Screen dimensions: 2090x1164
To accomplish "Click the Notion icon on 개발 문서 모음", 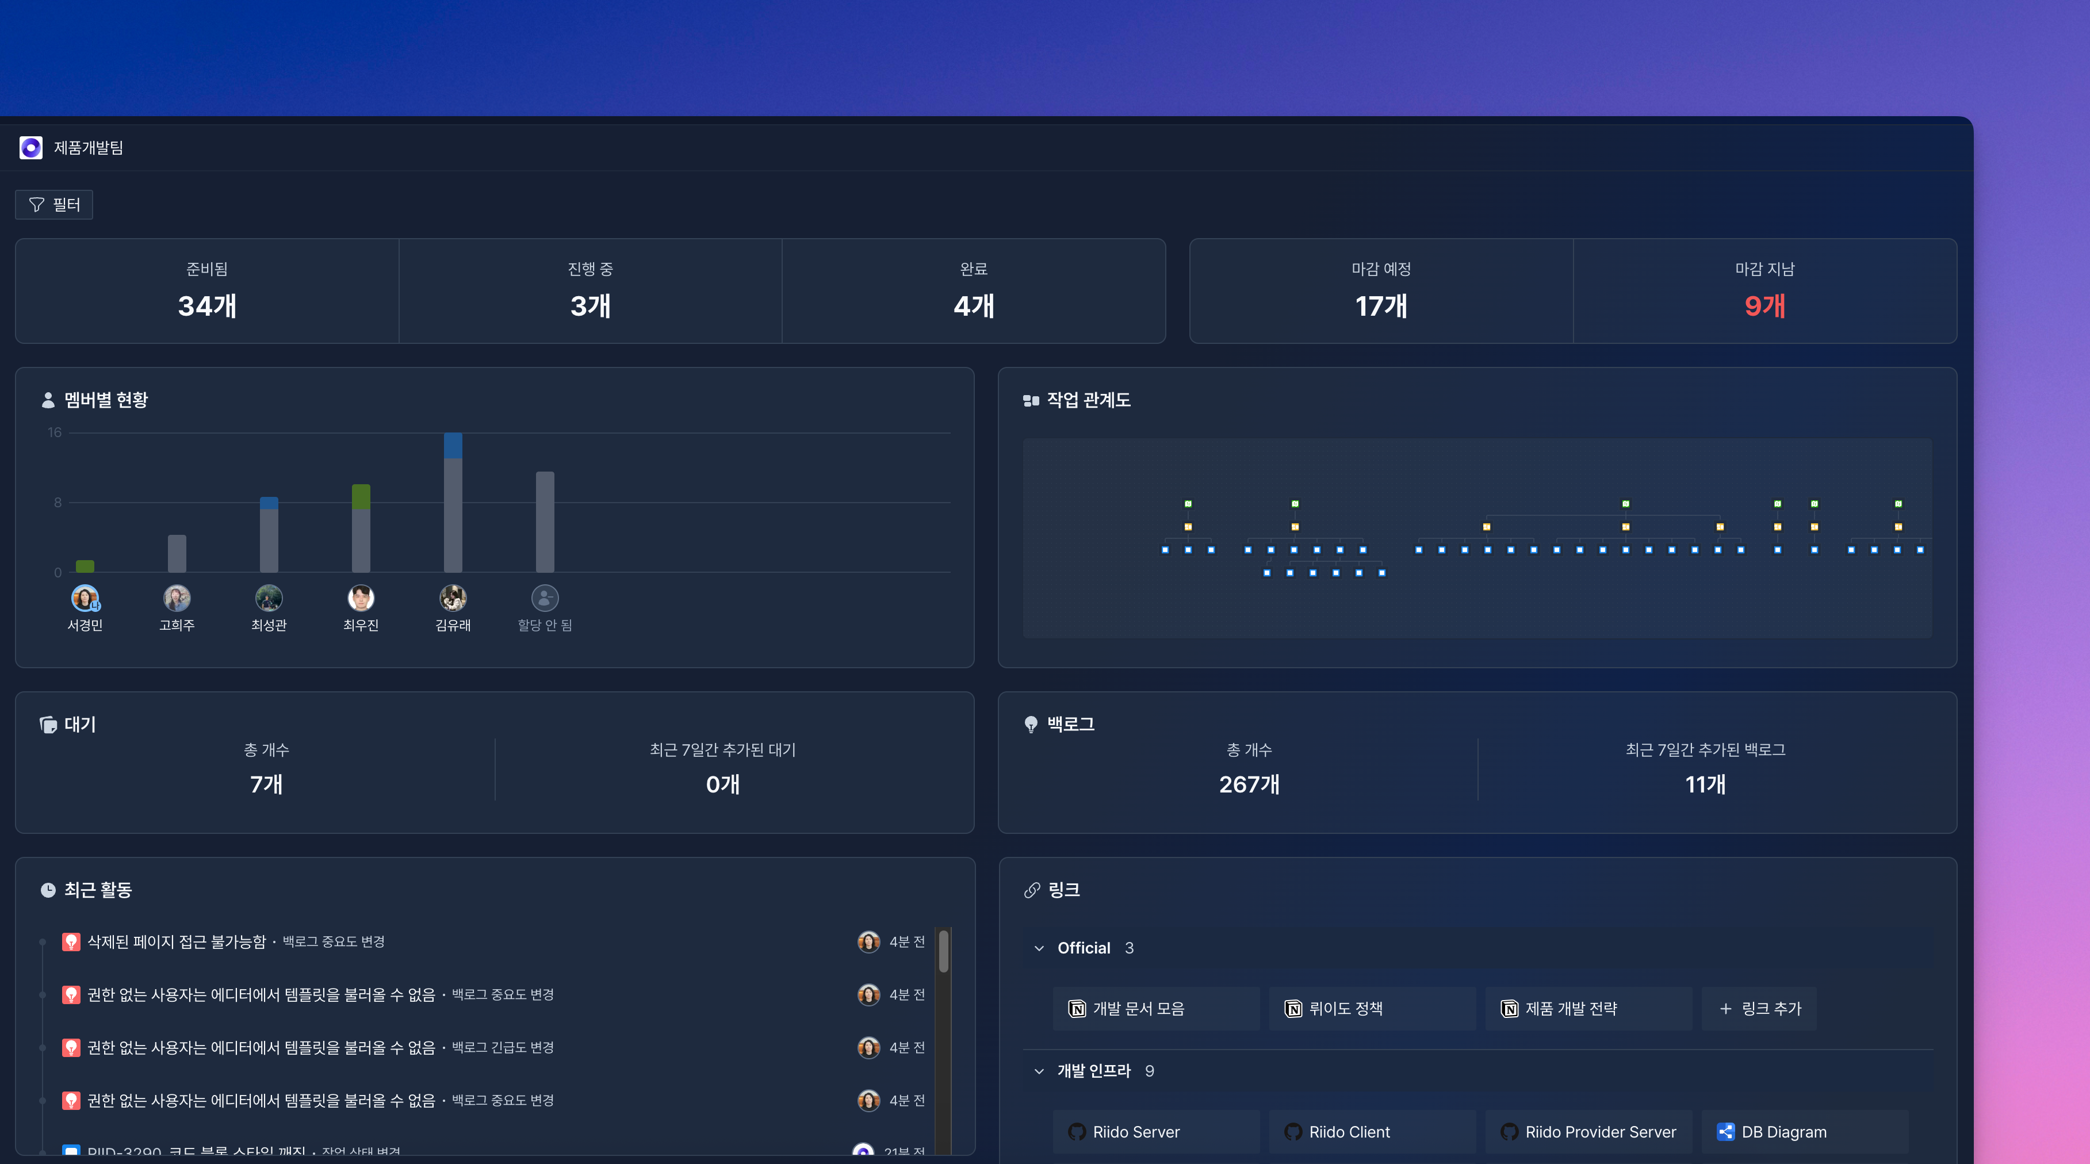I will tap(1077, 1008).
